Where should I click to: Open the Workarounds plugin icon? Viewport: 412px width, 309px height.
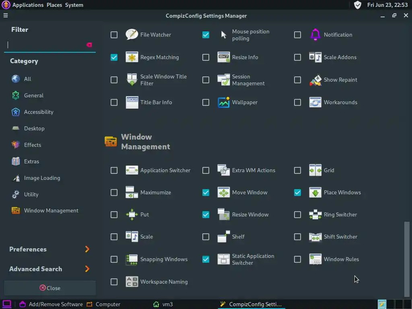pyautogui.click(x=315, y=103)
